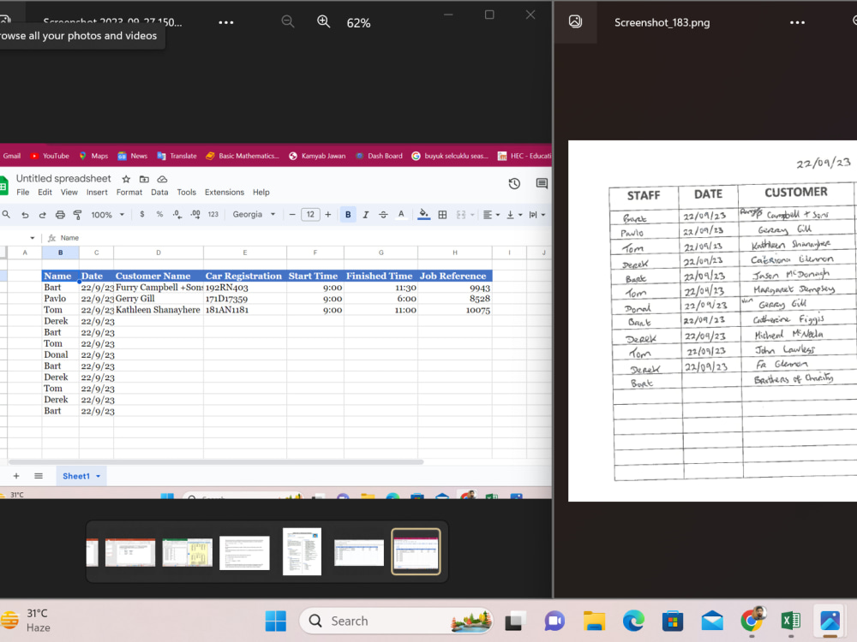This screenshot has width=857, height=642.
Task: Expand the merge cells dropdown arrow
Action: (x=473, y=215)
